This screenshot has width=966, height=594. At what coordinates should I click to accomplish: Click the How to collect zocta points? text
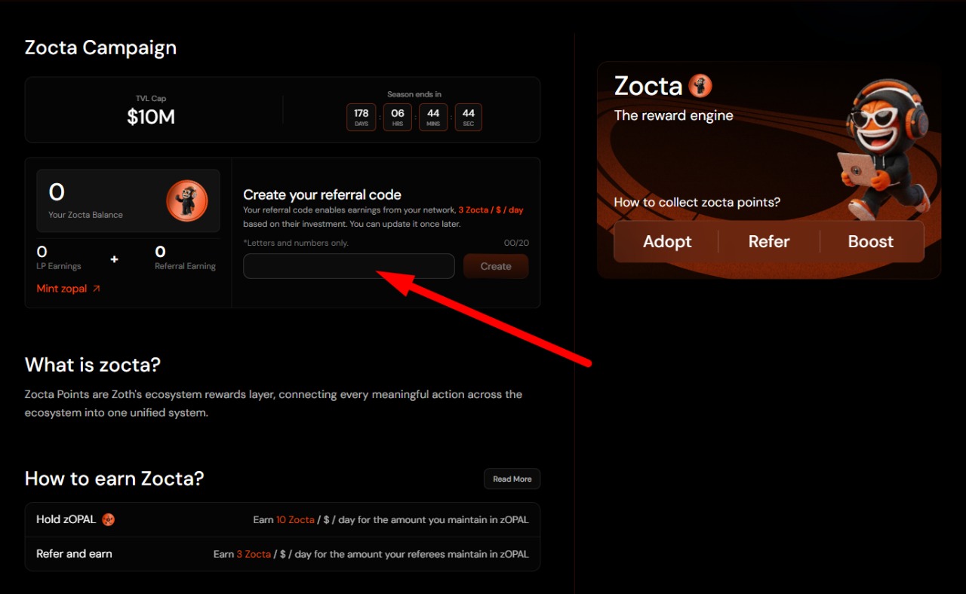pos(697,202)
